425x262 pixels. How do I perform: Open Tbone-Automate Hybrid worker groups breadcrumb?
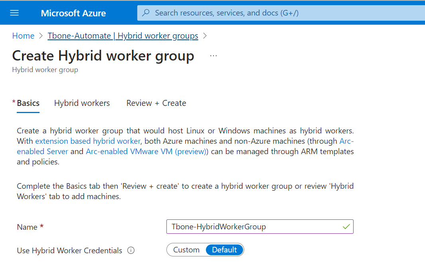coord(123,35)
